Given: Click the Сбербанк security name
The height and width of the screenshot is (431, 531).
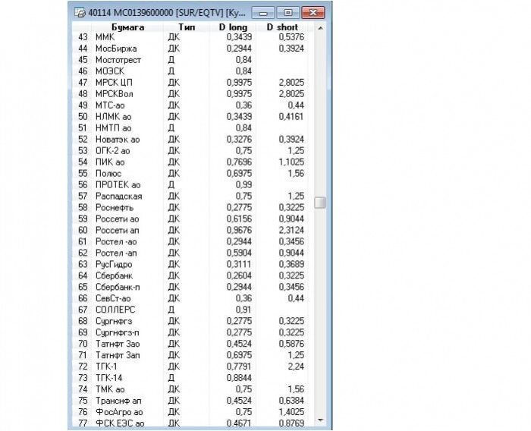Looking at the screenshot, I should tap(114, 275).
